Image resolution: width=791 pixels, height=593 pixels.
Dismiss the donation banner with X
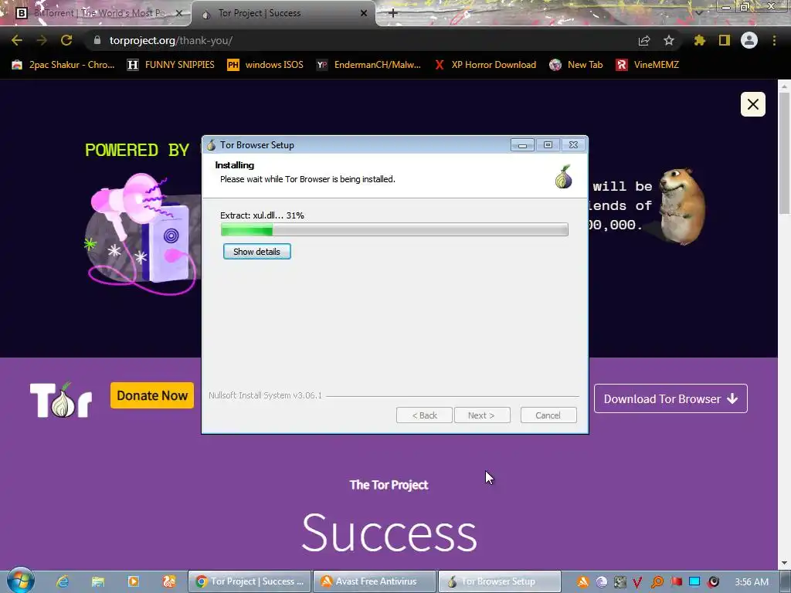[752, 104]
